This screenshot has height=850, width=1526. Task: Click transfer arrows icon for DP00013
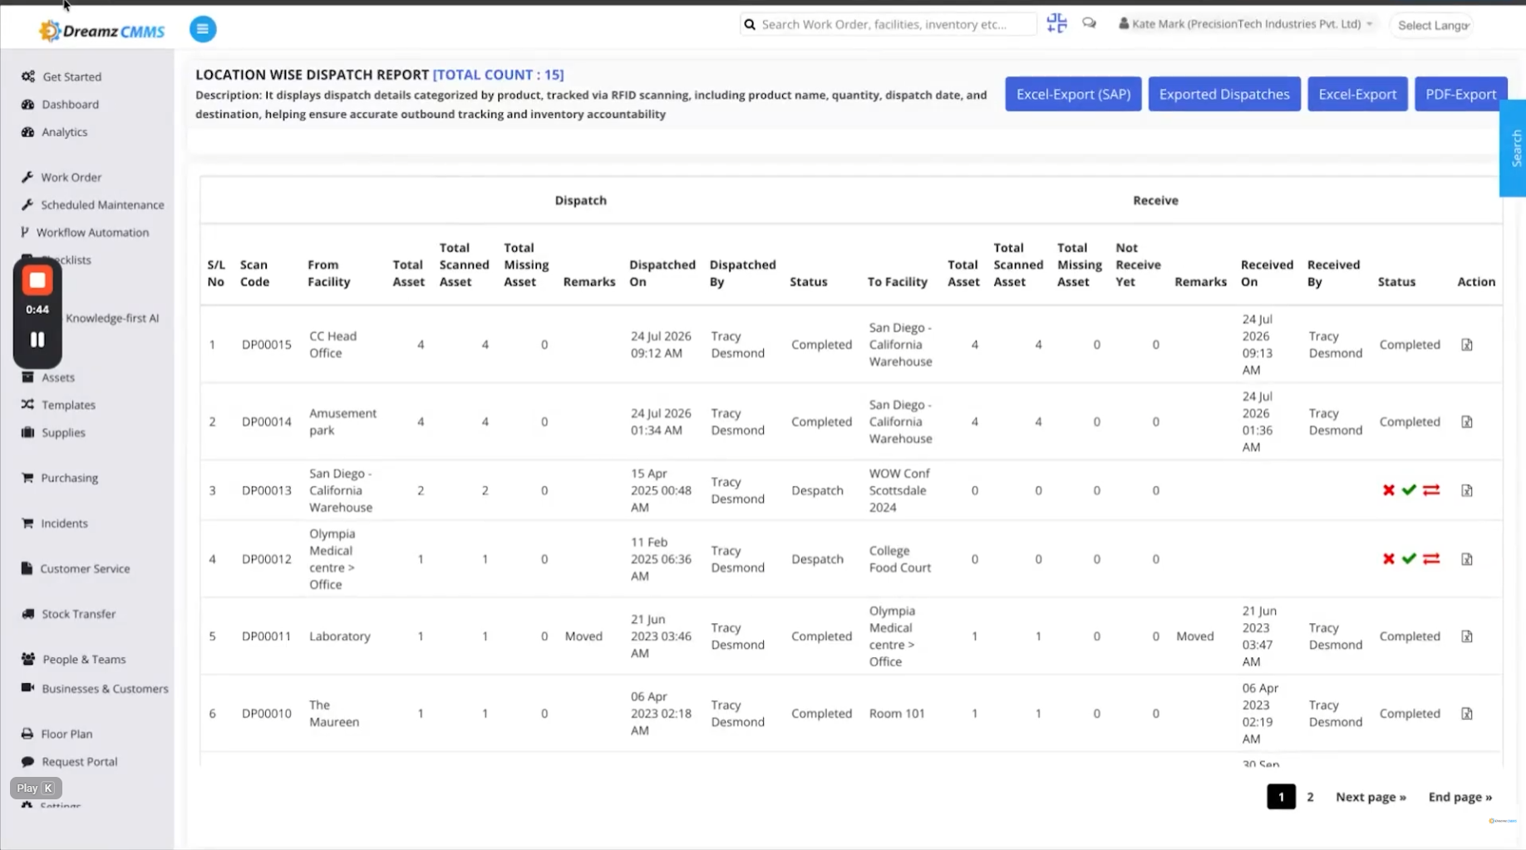(x=1431, y=490)
